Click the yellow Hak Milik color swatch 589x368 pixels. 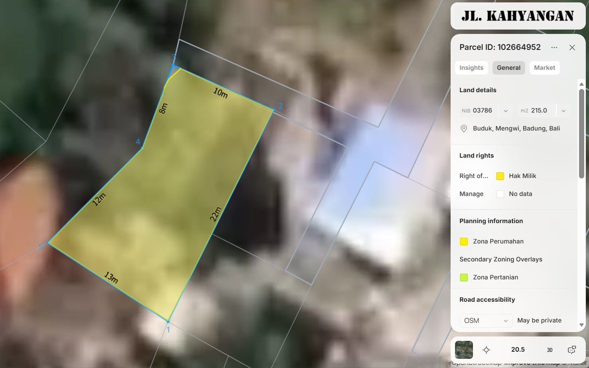click(500, 176)
